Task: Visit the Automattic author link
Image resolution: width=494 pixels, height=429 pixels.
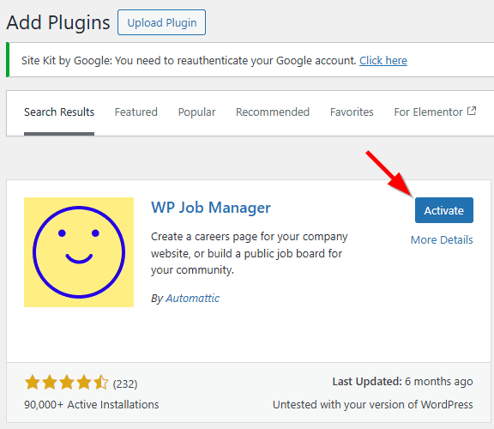Action: coord(192,298)
